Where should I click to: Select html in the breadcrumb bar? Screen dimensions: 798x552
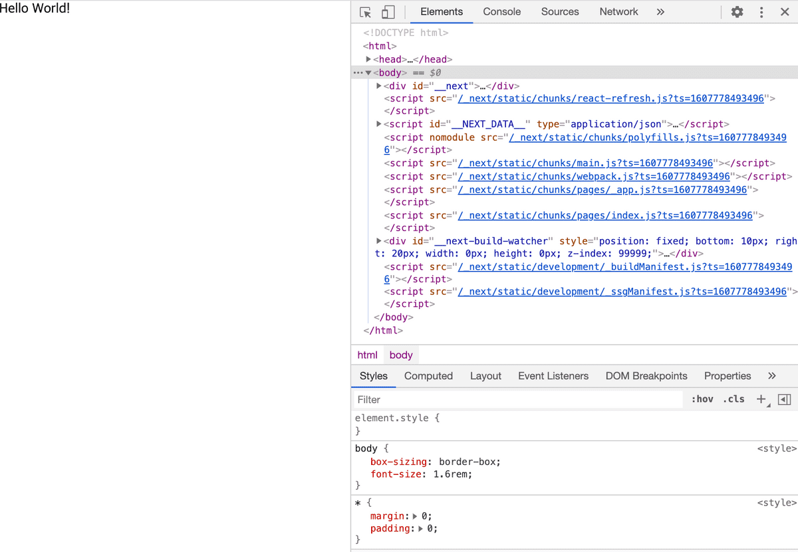point(367,355)
